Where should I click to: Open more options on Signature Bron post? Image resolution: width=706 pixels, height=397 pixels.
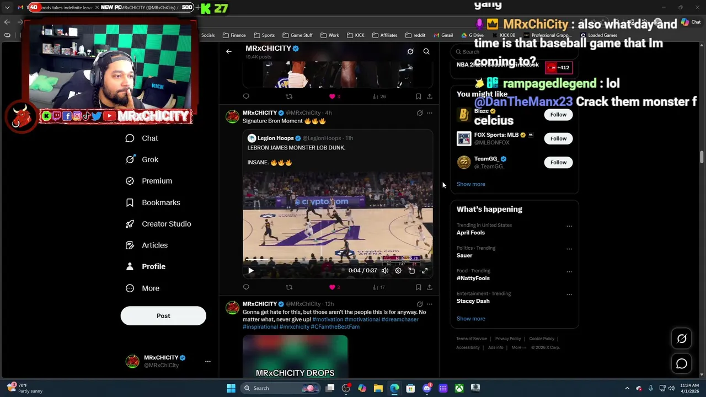pos(430,113)
